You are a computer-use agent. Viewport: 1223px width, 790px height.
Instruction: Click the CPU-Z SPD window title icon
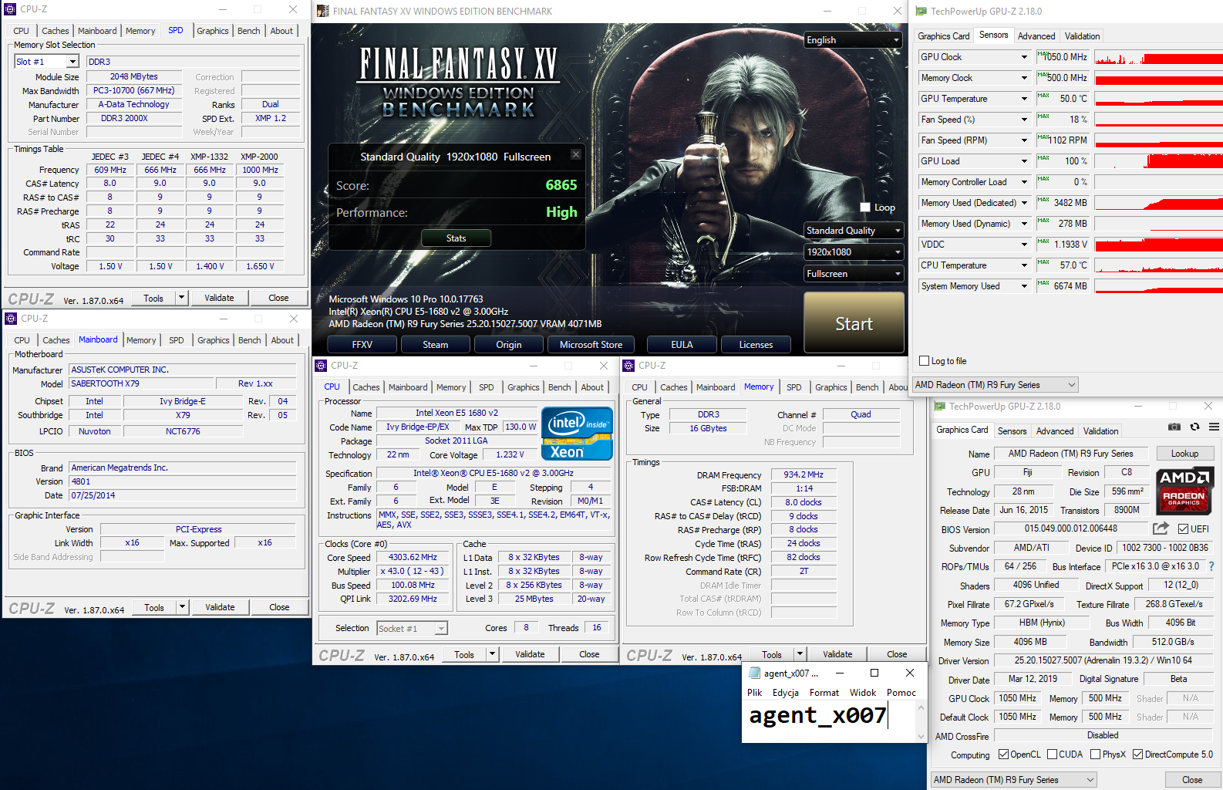[11, 9]
